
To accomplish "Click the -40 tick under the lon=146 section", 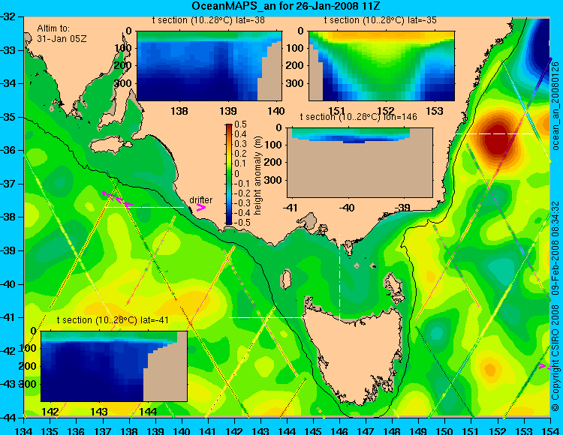I will point(348,208).
